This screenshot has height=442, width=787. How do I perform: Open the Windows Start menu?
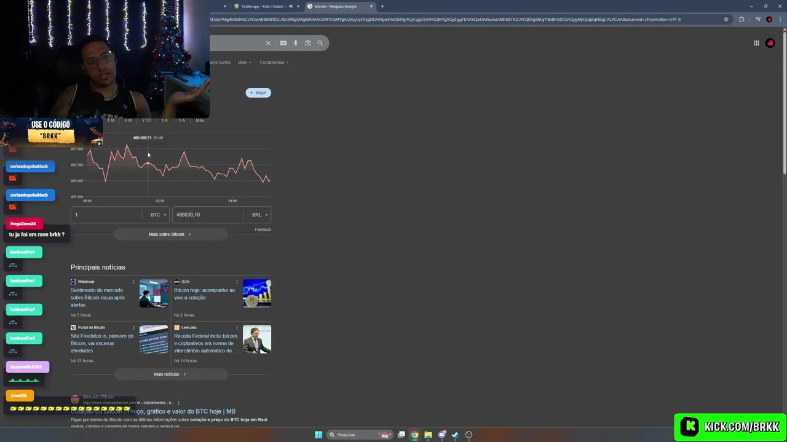click(318, 435)
